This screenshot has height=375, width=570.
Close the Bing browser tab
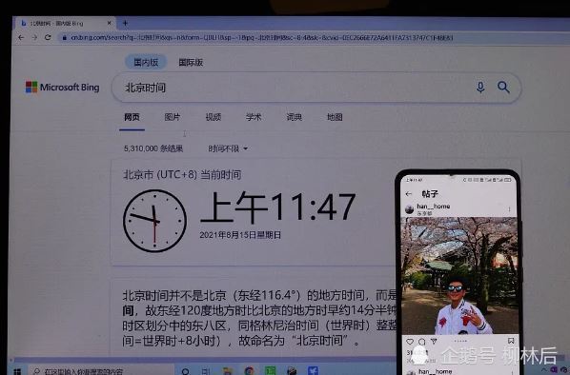110,23
